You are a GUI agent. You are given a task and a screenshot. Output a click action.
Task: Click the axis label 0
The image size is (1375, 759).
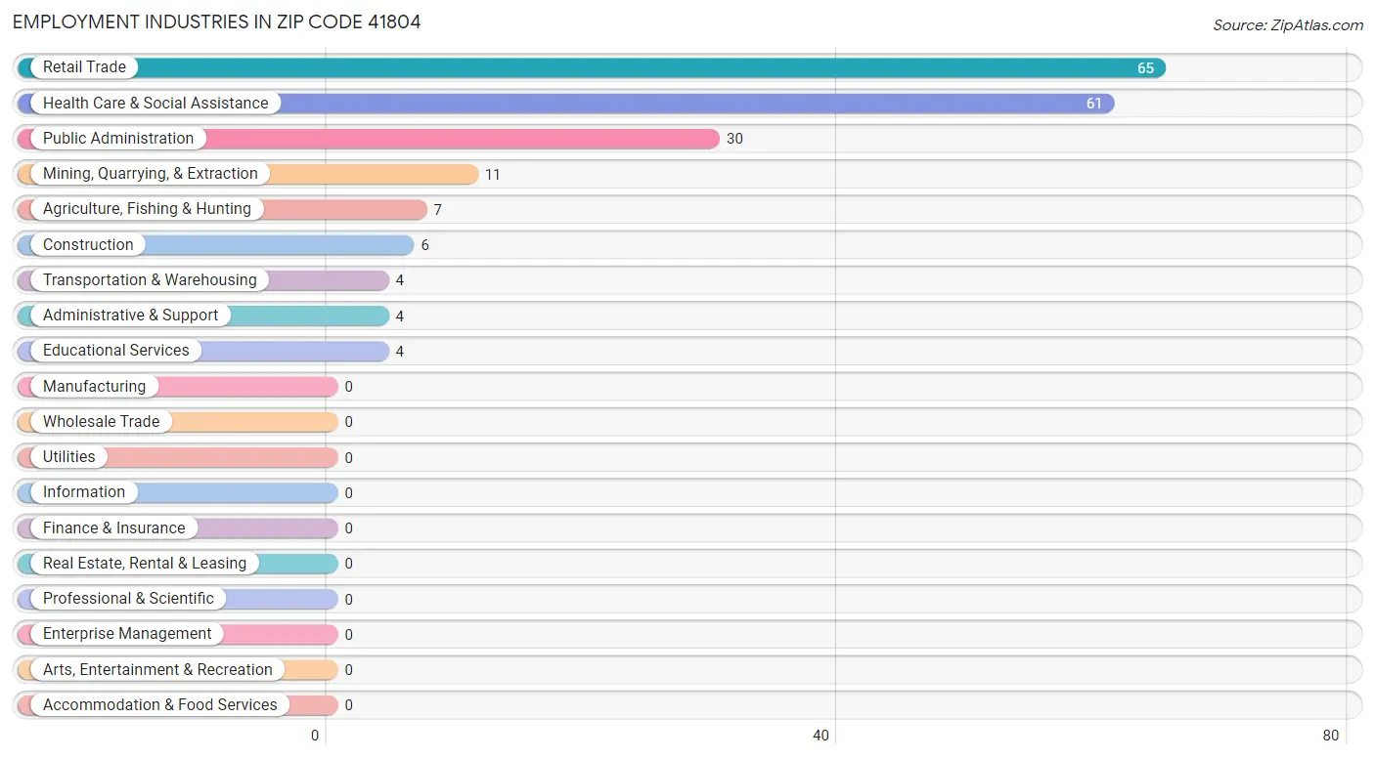315,736
